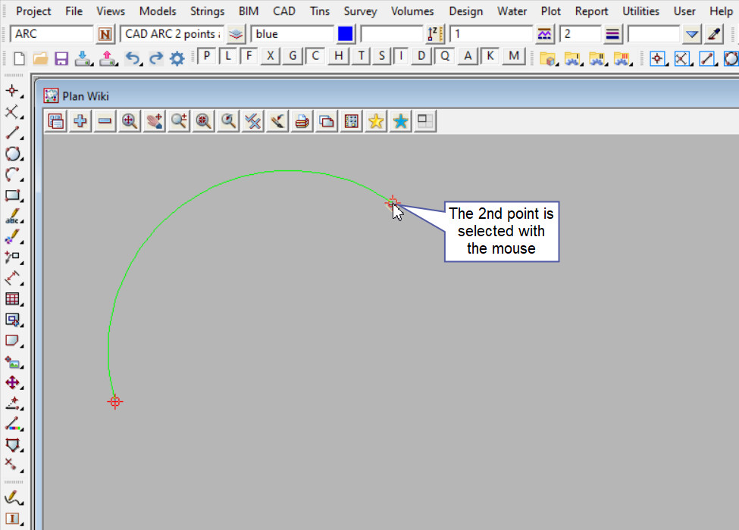Select the CAD arc tool in left toolbar
The height and width of the screenshot is (530, 739).
[13, 175]
